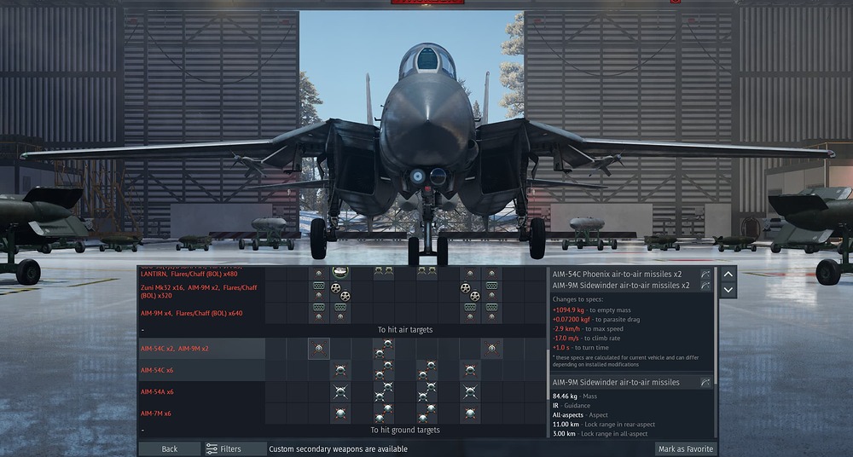Click left rocket pod pair icon in Zuni Mk32 row

pos(340,292)
